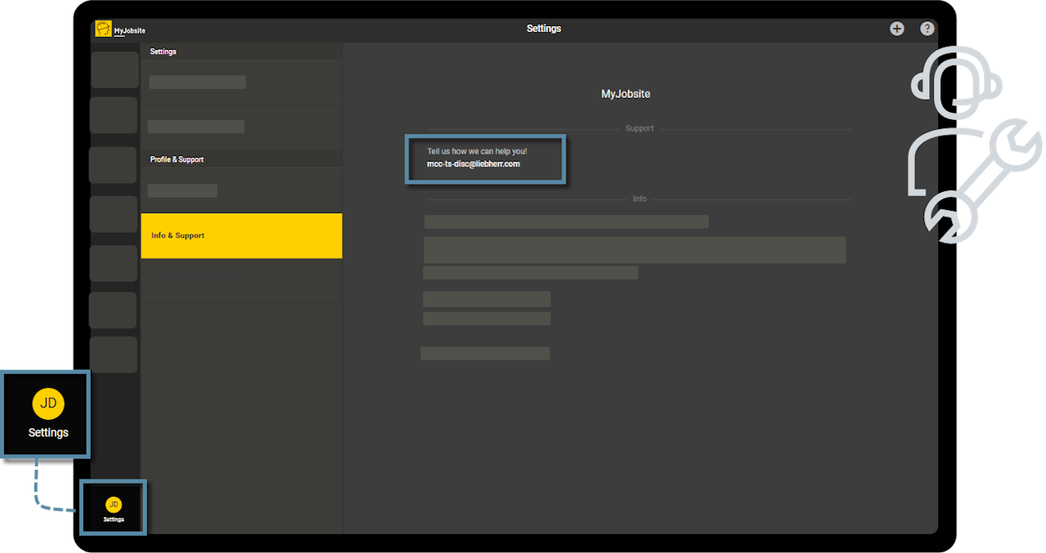
Task: Click the plus add icon in header
Action: tap(897, 29)
